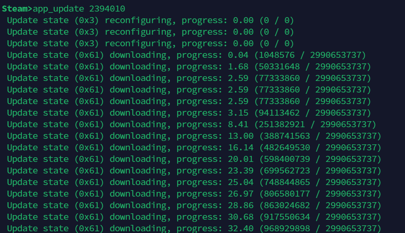
Task: Click the byte count 863024682
Action: coord(287,205)
